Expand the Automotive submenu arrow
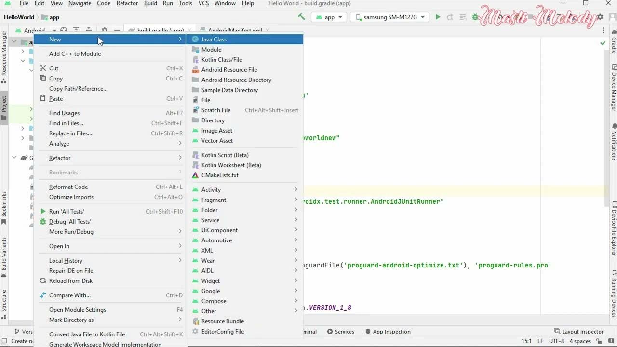617x347 pixels. (x=296, y=240)
